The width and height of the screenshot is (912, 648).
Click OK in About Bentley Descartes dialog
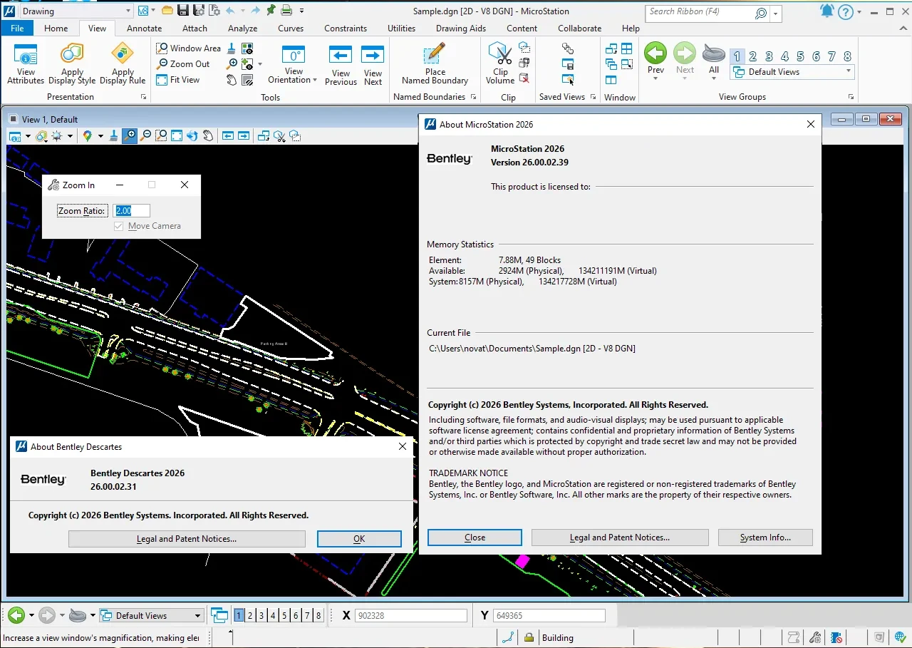(x=359, y=539)
